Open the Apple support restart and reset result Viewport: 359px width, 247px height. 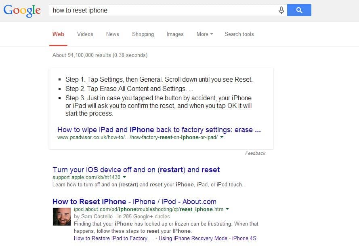point(136,170)
